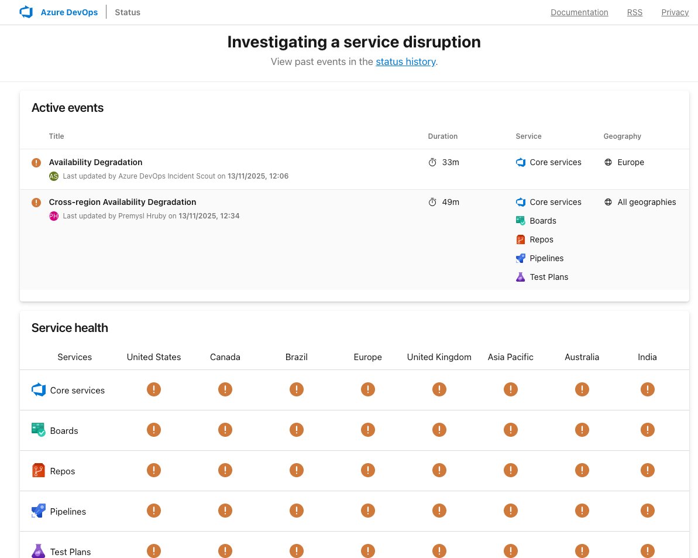Click the Asia Pacific column header
Image resolution: width=698 pixels, height=558 pixels.
click(511, 357)
